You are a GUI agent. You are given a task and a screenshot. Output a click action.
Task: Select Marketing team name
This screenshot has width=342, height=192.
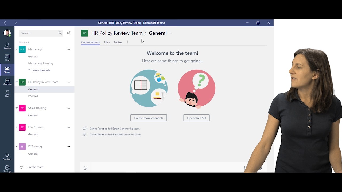tap(35, 49)
